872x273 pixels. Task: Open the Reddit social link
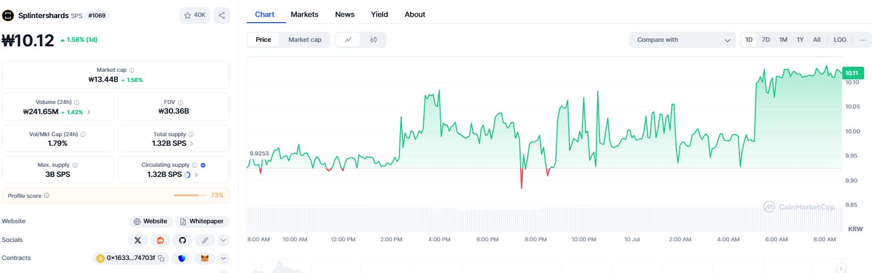click(160, 240)
